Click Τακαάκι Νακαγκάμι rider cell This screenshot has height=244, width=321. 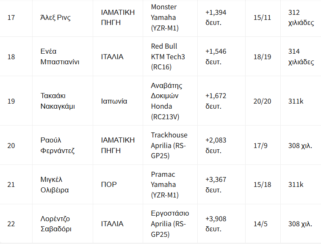pyautogui.click(x=63, y=101)
